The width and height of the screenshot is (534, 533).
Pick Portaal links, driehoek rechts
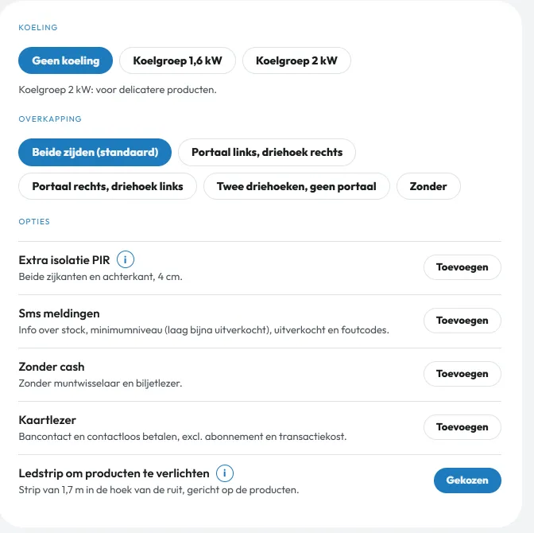[x=267, y=152]
